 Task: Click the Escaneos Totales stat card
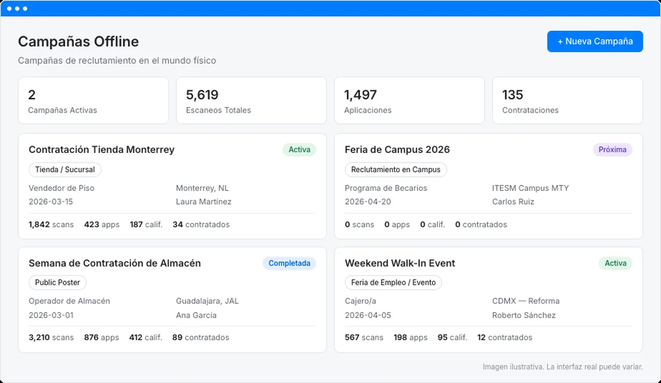(251, 100)
